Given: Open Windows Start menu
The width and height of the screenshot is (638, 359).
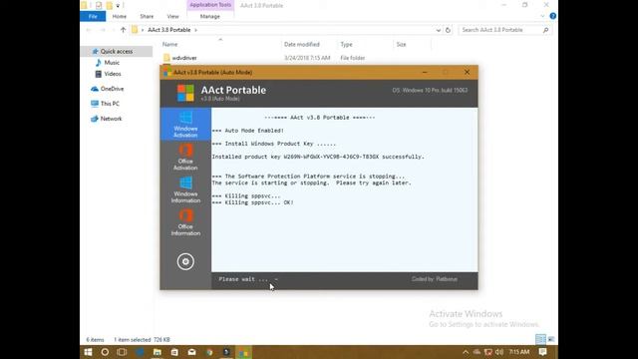Looking at the screenshot, I should coord(88,352).
